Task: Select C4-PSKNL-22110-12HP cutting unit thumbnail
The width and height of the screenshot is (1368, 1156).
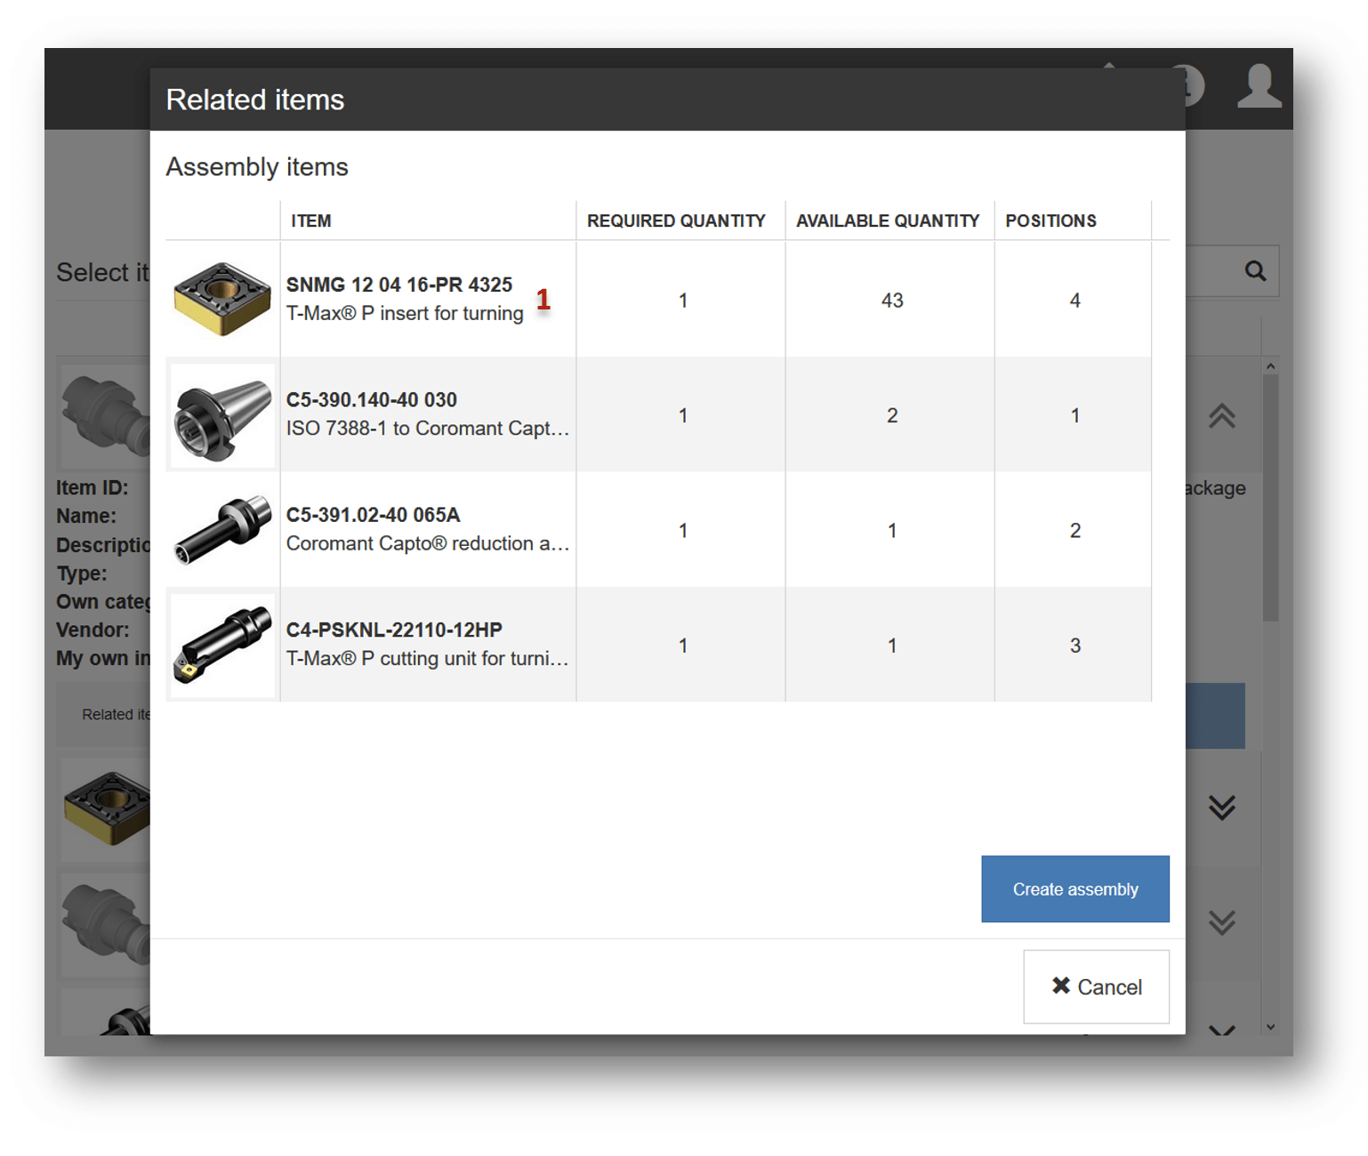Action: [x=222, y=645]
